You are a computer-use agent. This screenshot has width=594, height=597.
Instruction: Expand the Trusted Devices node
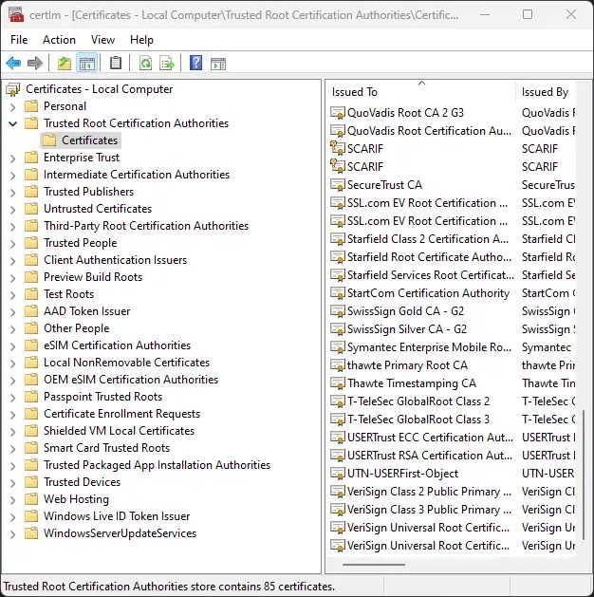tap(13, 483)
